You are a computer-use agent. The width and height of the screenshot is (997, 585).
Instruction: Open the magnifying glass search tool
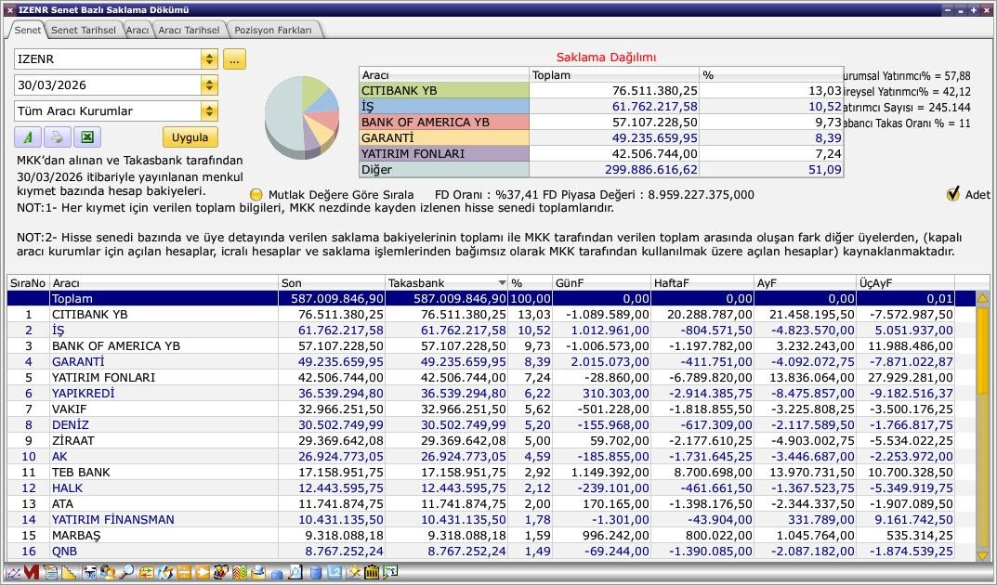pyautogui.click(x=125, y=573)
